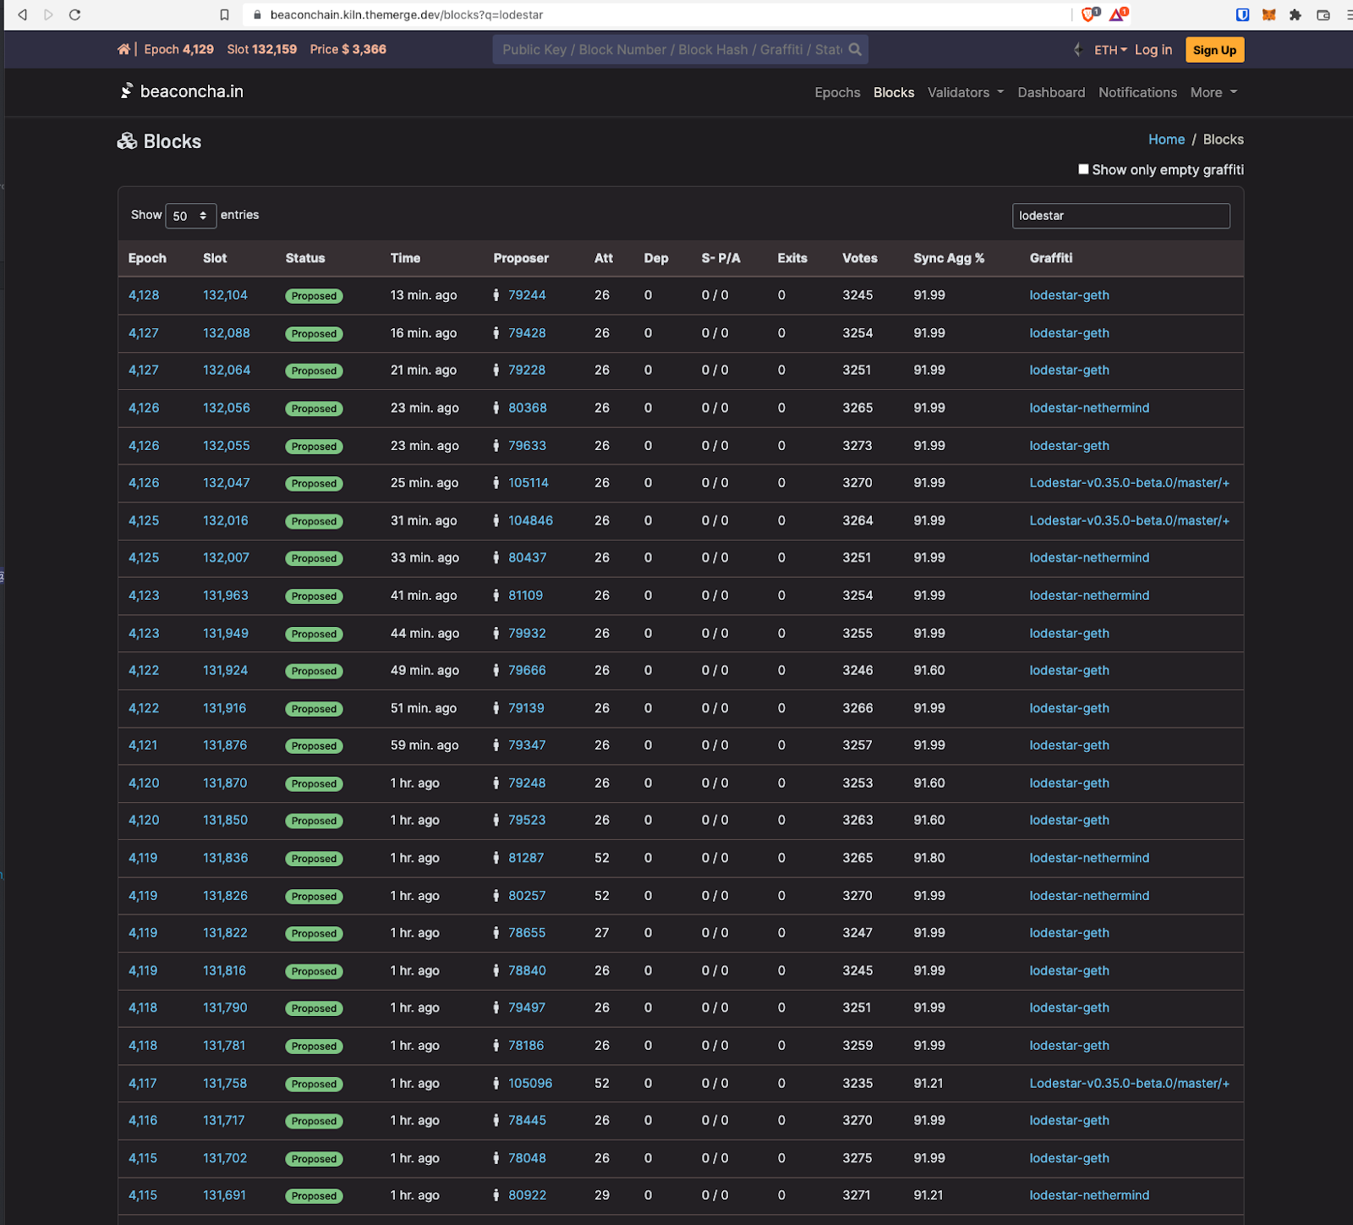1353x1225 pixels.
Task: Open the Notifications page
Action: pyautogui.click(x=1137, y=92)
